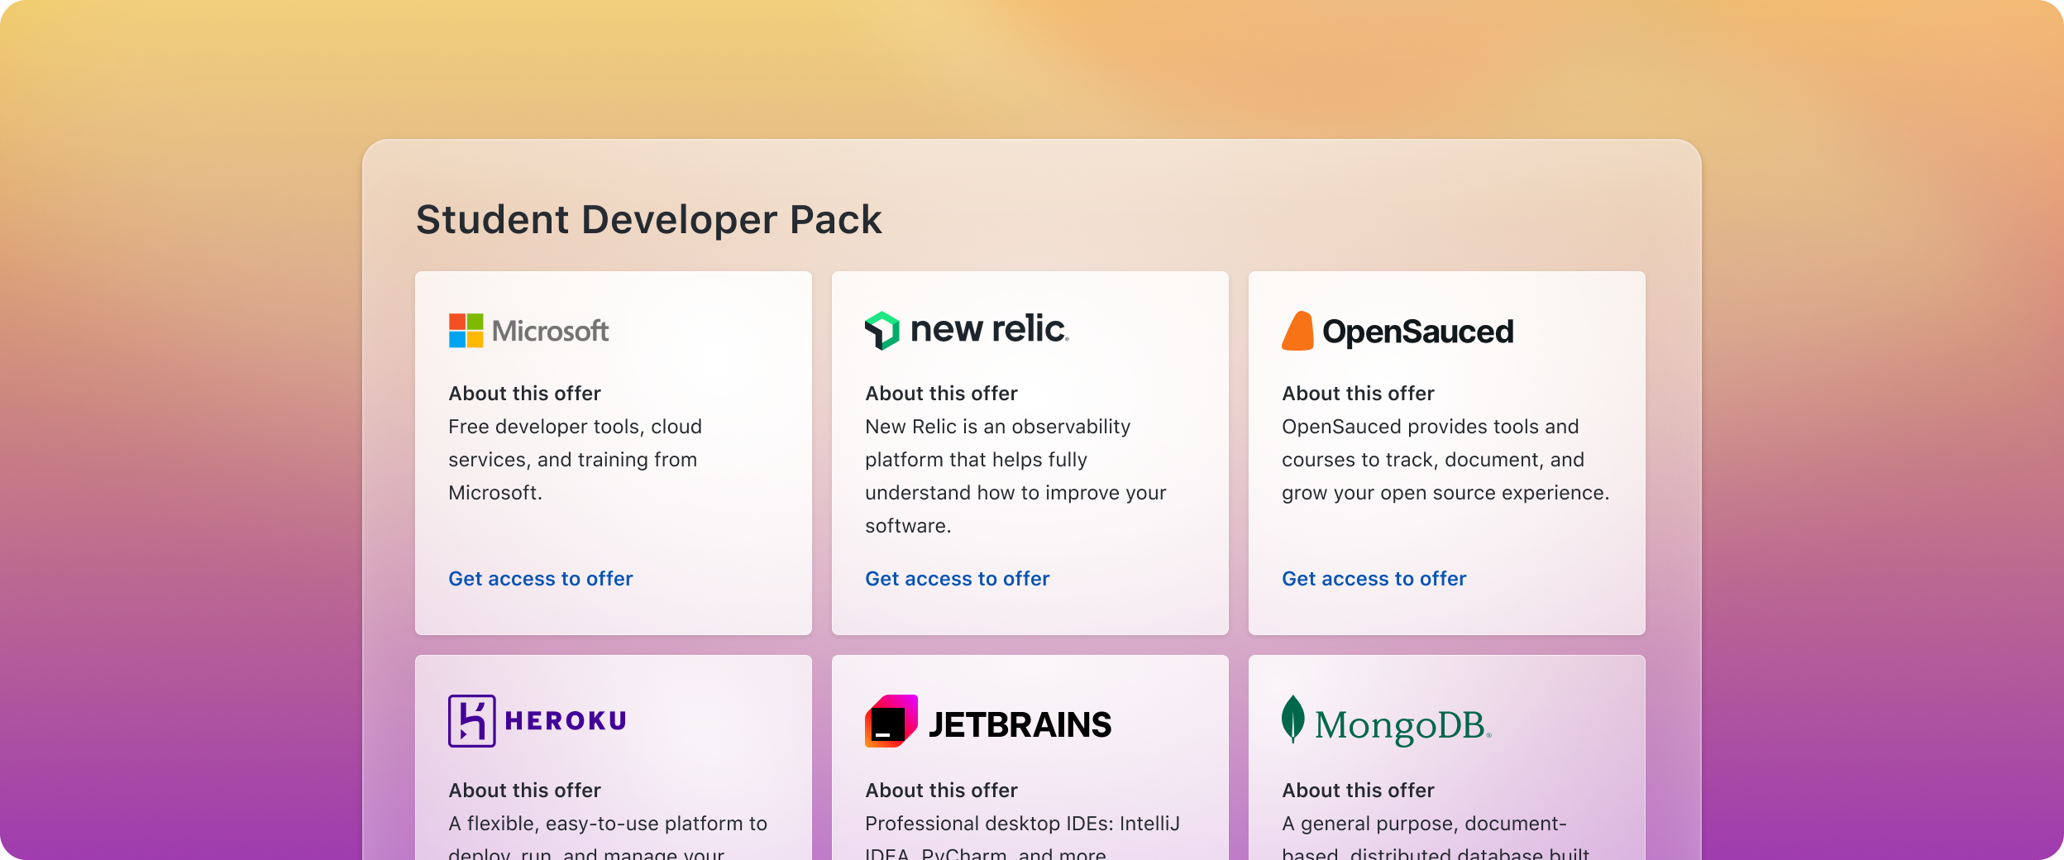Select the OpenSauced offer description text
The height and width of the screenshot is (860, 2064).
pos(1445,460)
